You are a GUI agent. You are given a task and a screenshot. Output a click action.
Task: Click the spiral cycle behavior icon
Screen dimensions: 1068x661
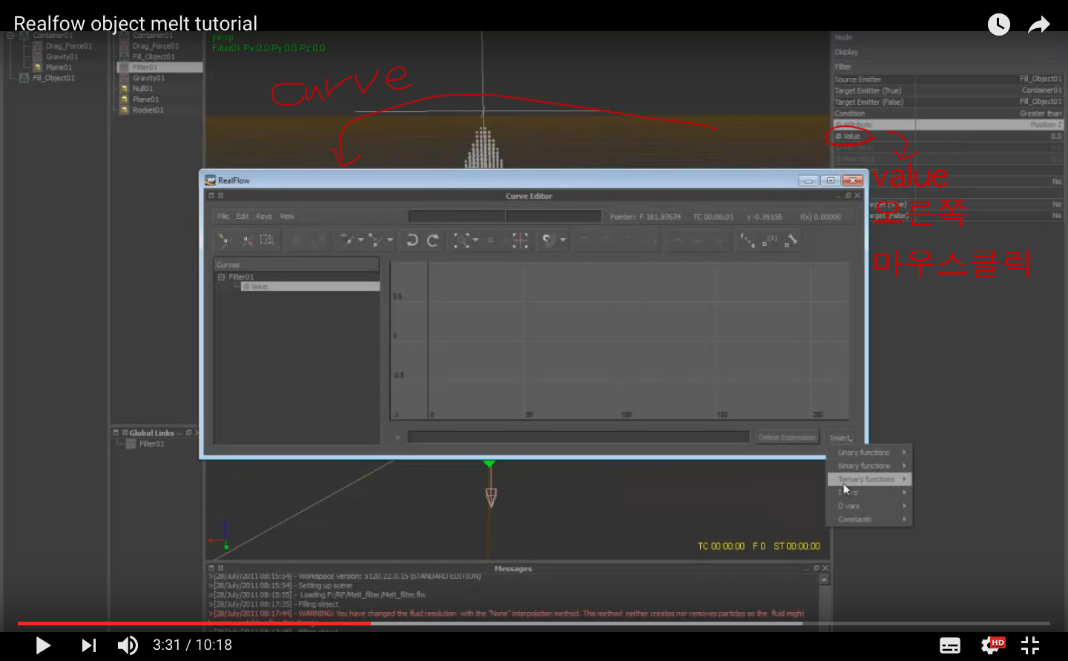point(549,240)
